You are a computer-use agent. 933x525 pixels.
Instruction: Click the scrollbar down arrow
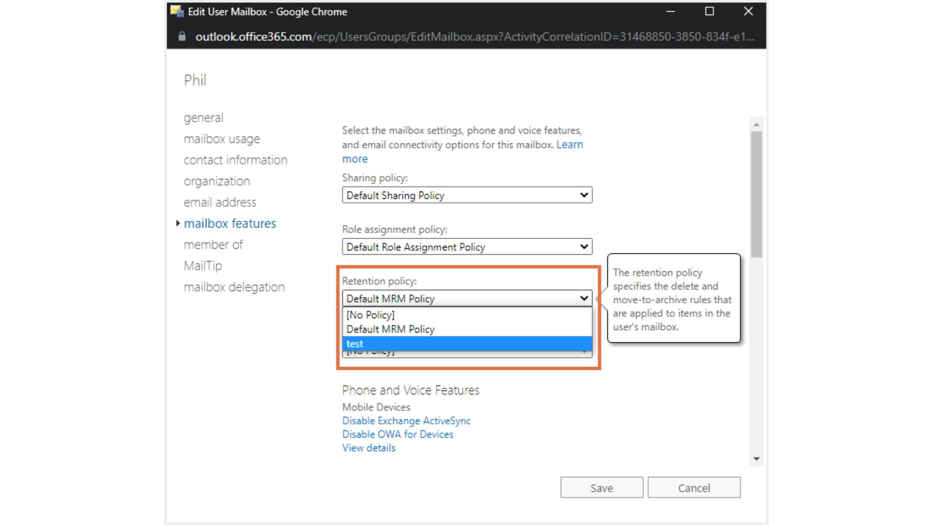point(756,459)
